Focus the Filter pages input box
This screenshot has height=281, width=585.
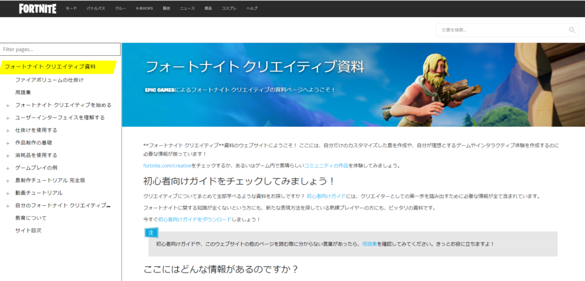tap(60, 50)
